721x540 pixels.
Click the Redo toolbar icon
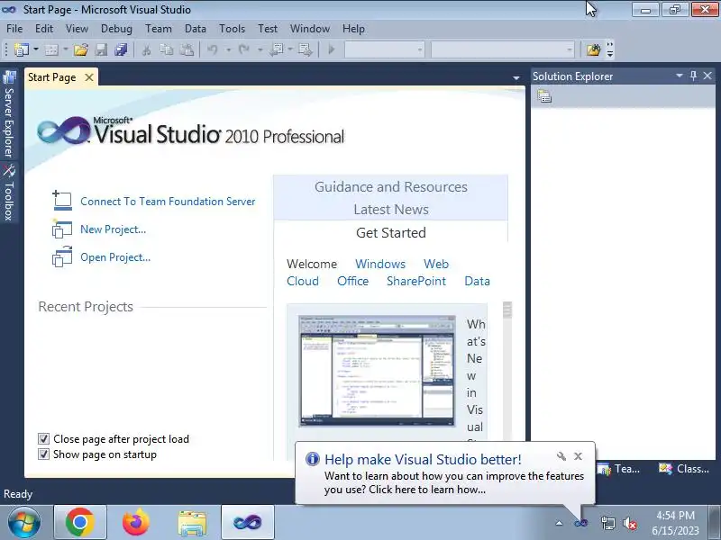[244, 49]
